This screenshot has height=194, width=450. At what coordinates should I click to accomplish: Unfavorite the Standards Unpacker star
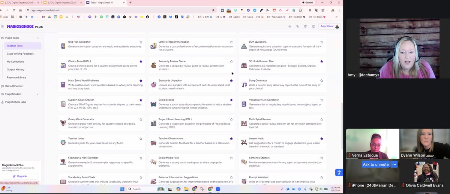[231, 81]
